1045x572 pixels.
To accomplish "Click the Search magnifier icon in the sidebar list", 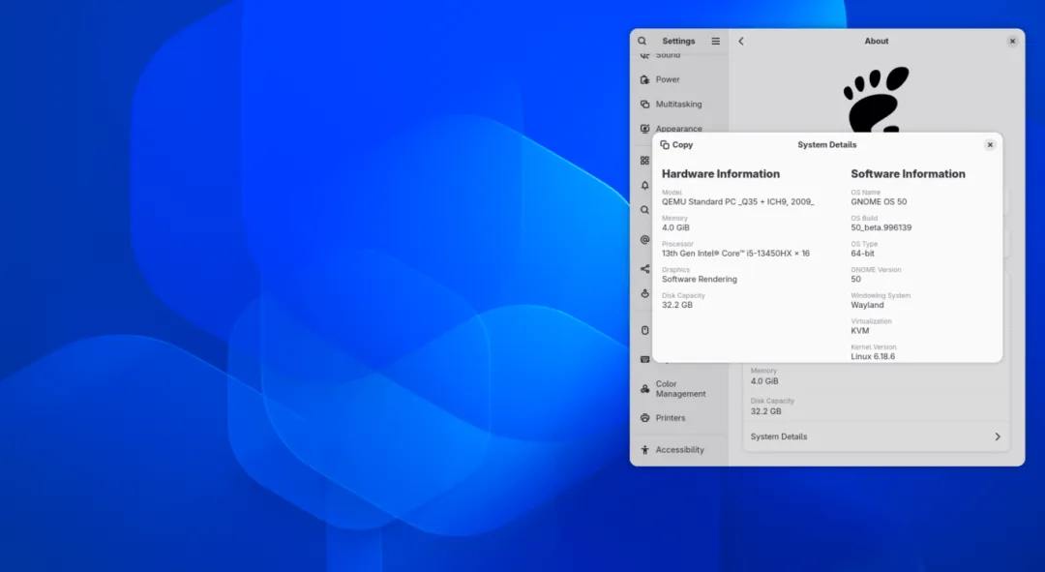I will (x=644, y=210).
